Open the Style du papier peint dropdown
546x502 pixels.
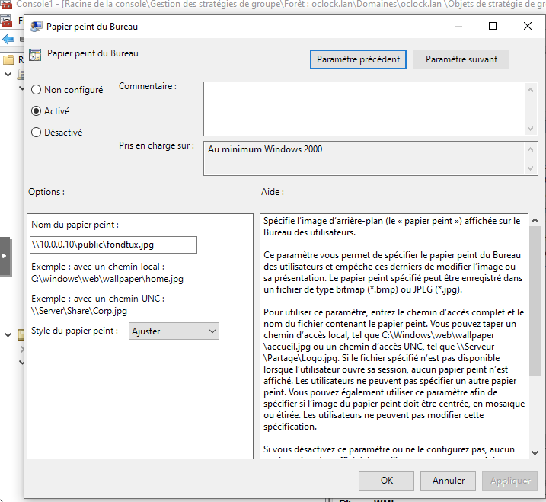coord(174,331)
